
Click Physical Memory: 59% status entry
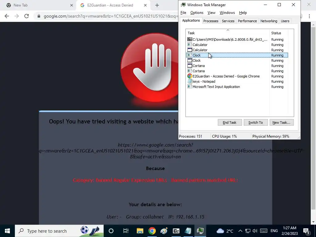coord(271,136)
